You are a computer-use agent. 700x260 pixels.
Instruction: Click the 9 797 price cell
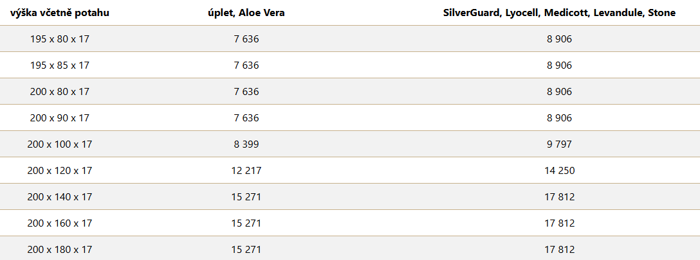(559, 144)
